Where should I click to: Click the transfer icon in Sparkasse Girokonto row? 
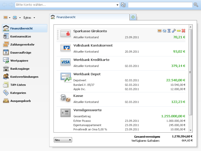pos(160,31)
